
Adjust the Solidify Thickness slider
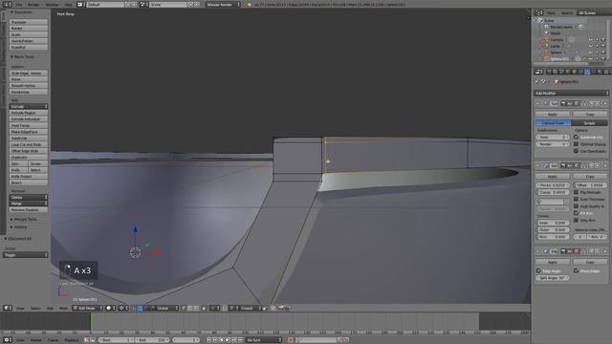[553, 185]
